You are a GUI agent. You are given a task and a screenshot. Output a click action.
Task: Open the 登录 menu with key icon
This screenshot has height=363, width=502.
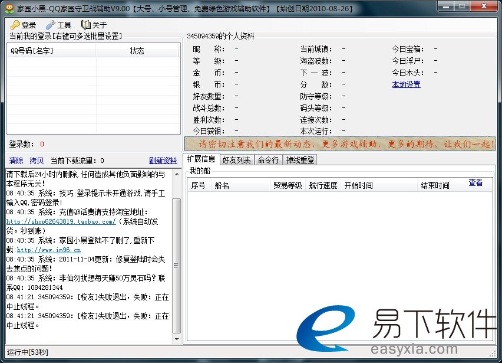click(23, 25)
